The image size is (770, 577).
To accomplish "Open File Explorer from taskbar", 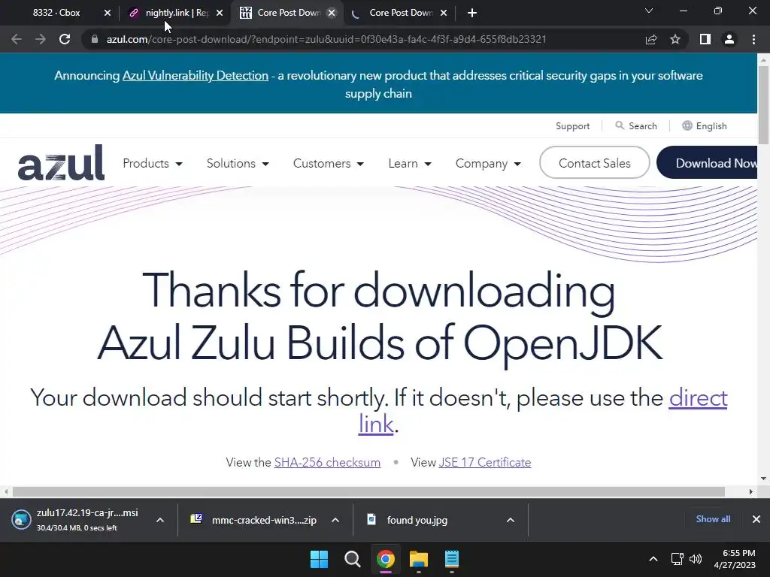I will pos(419,559).
